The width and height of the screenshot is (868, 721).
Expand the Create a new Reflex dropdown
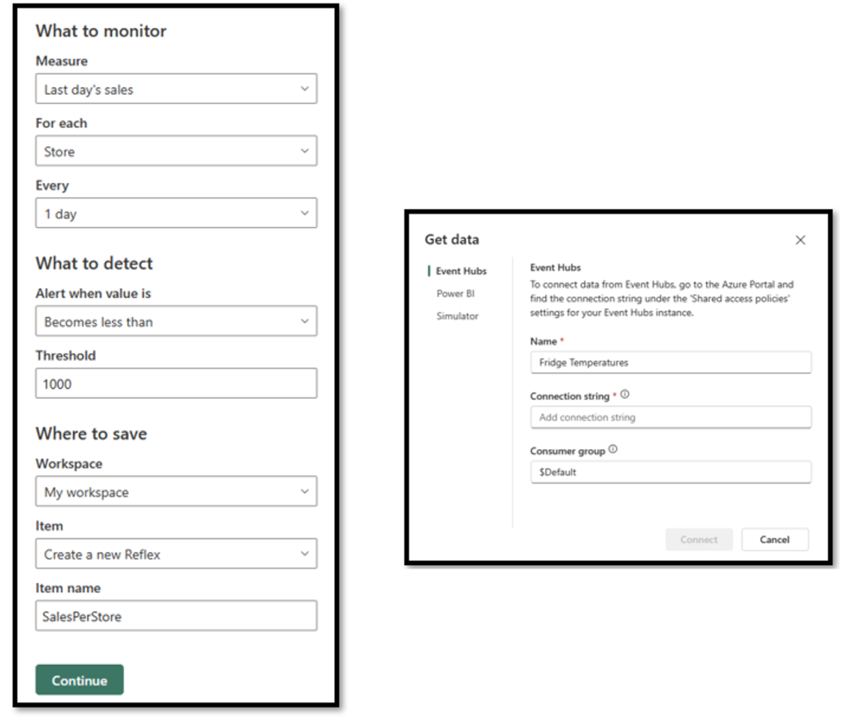[x=176, y=553]
